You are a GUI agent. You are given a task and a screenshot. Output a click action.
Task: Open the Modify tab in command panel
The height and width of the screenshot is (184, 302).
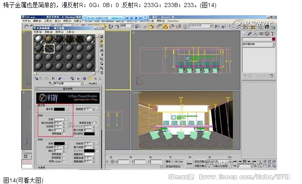[x=250, y=34]
